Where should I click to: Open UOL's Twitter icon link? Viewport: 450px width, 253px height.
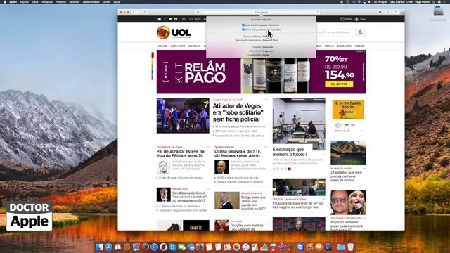170,19
